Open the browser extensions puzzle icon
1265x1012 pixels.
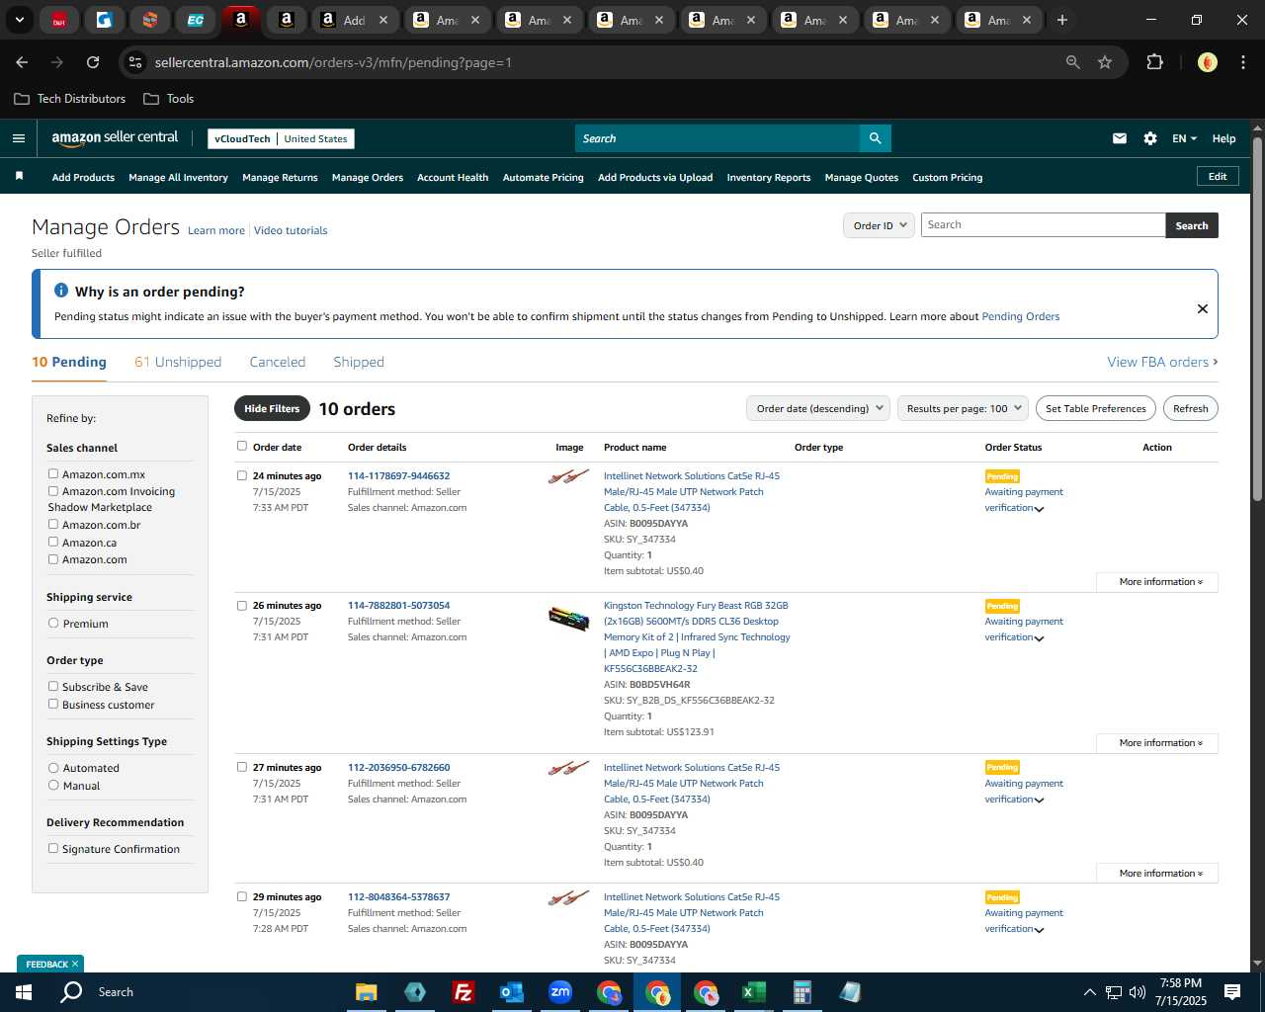pos(1154,62)
